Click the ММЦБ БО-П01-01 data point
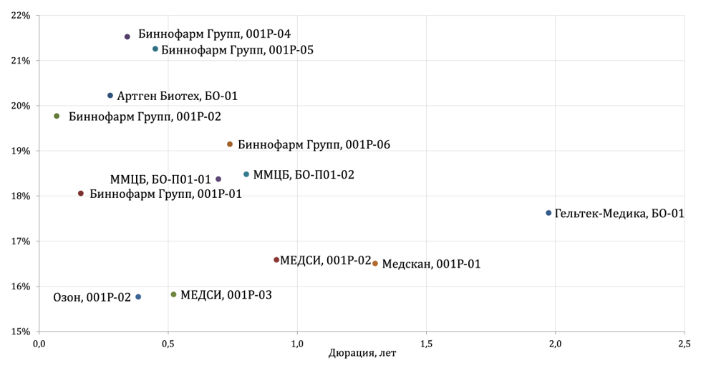 [218, 179]
